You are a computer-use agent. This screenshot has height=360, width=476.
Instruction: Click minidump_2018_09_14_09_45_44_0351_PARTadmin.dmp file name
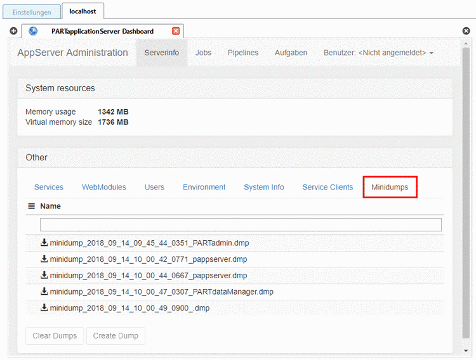[x=149, y=243]
